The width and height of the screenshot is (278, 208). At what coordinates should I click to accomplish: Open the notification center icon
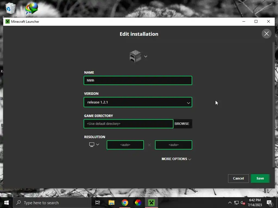(x=269, y=203)
